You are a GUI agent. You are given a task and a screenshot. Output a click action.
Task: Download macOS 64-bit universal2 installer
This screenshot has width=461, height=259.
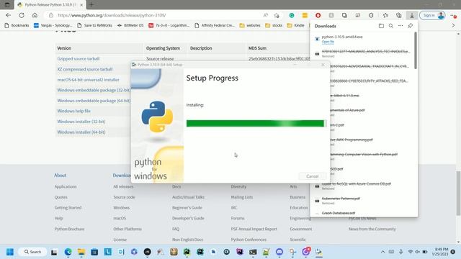[x=88, y=80]
